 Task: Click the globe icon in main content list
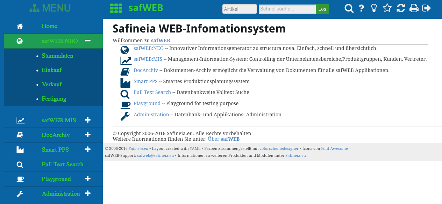[124, 50]
